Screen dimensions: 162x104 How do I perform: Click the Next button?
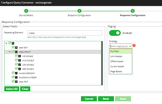click(123, 99)
